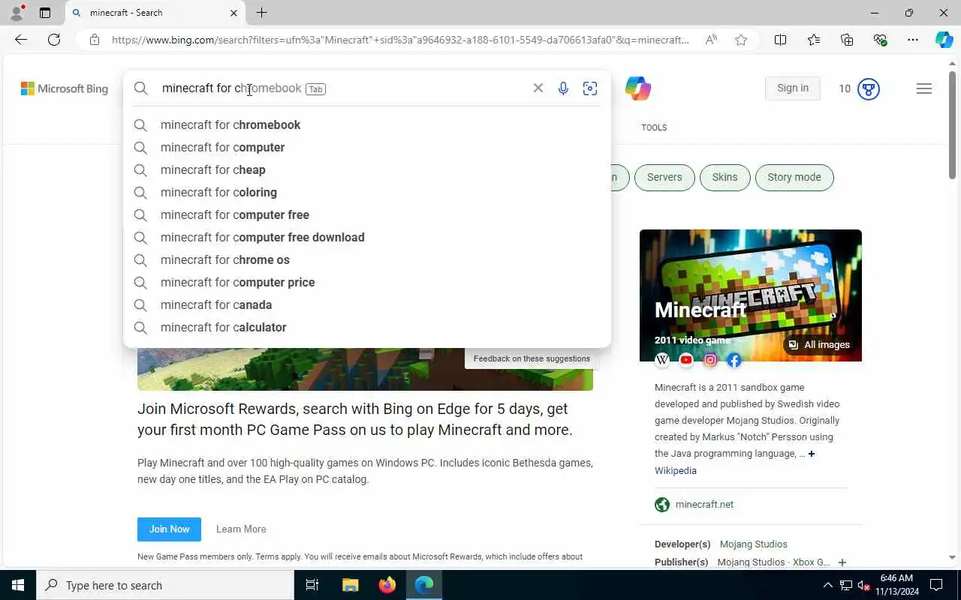
Task: Open Edge Settings and more menu
Action: pyautogui.click(x=913, y=40)
